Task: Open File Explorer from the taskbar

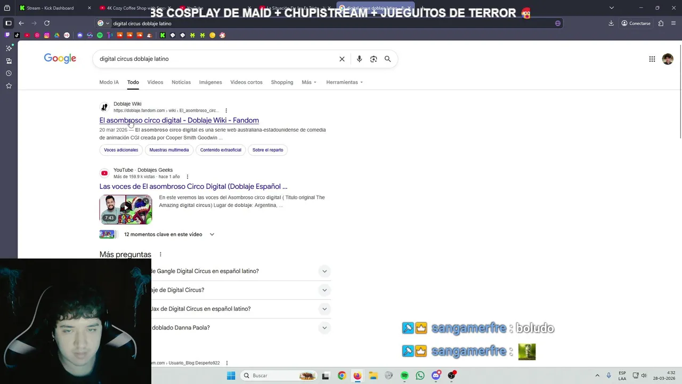Action: (373, 375)
